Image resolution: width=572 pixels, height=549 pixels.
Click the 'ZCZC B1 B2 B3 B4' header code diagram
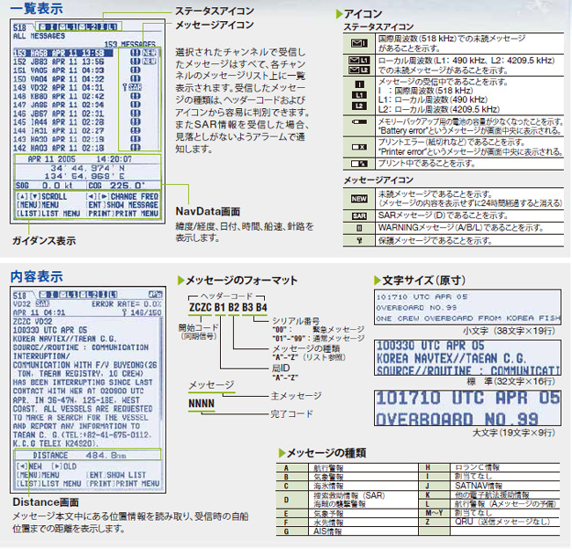tap(228, 308)
